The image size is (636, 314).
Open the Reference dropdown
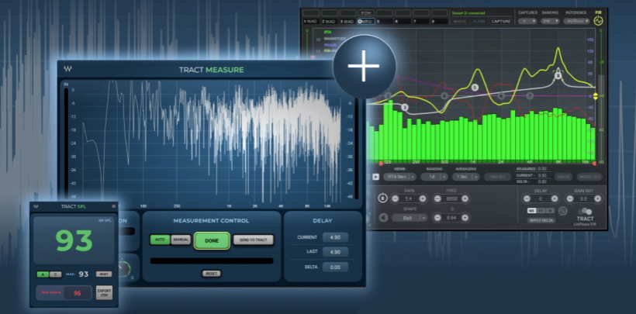click(x=576, y=21)
